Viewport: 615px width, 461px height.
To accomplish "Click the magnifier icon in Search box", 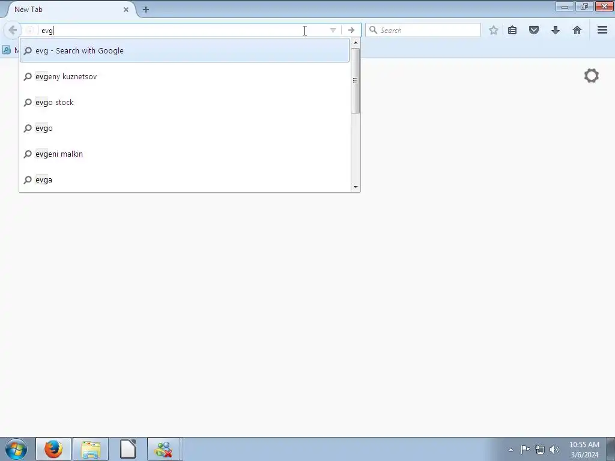I will tap(374, 30).
